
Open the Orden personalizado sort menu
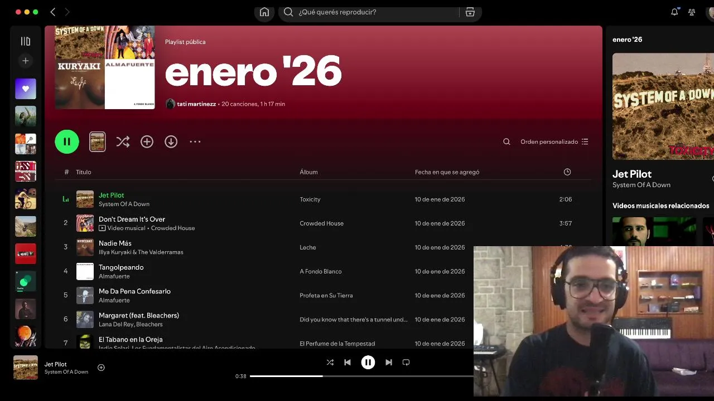(554, 142)
